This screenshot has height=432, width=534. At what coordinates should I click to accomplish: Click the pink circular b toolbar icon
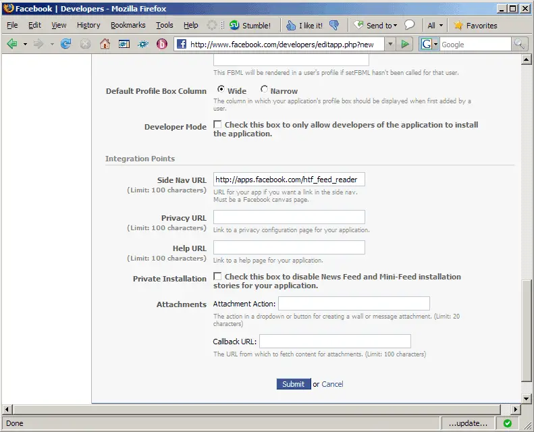click(x=162, y=44)
